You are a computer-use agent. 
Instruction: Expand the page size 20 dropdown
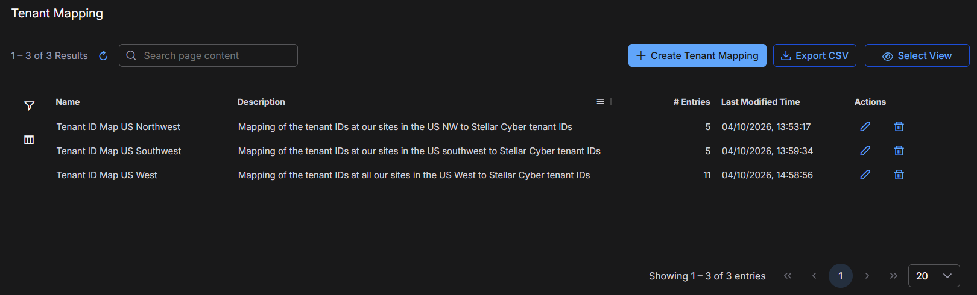(x=934, y=276)
